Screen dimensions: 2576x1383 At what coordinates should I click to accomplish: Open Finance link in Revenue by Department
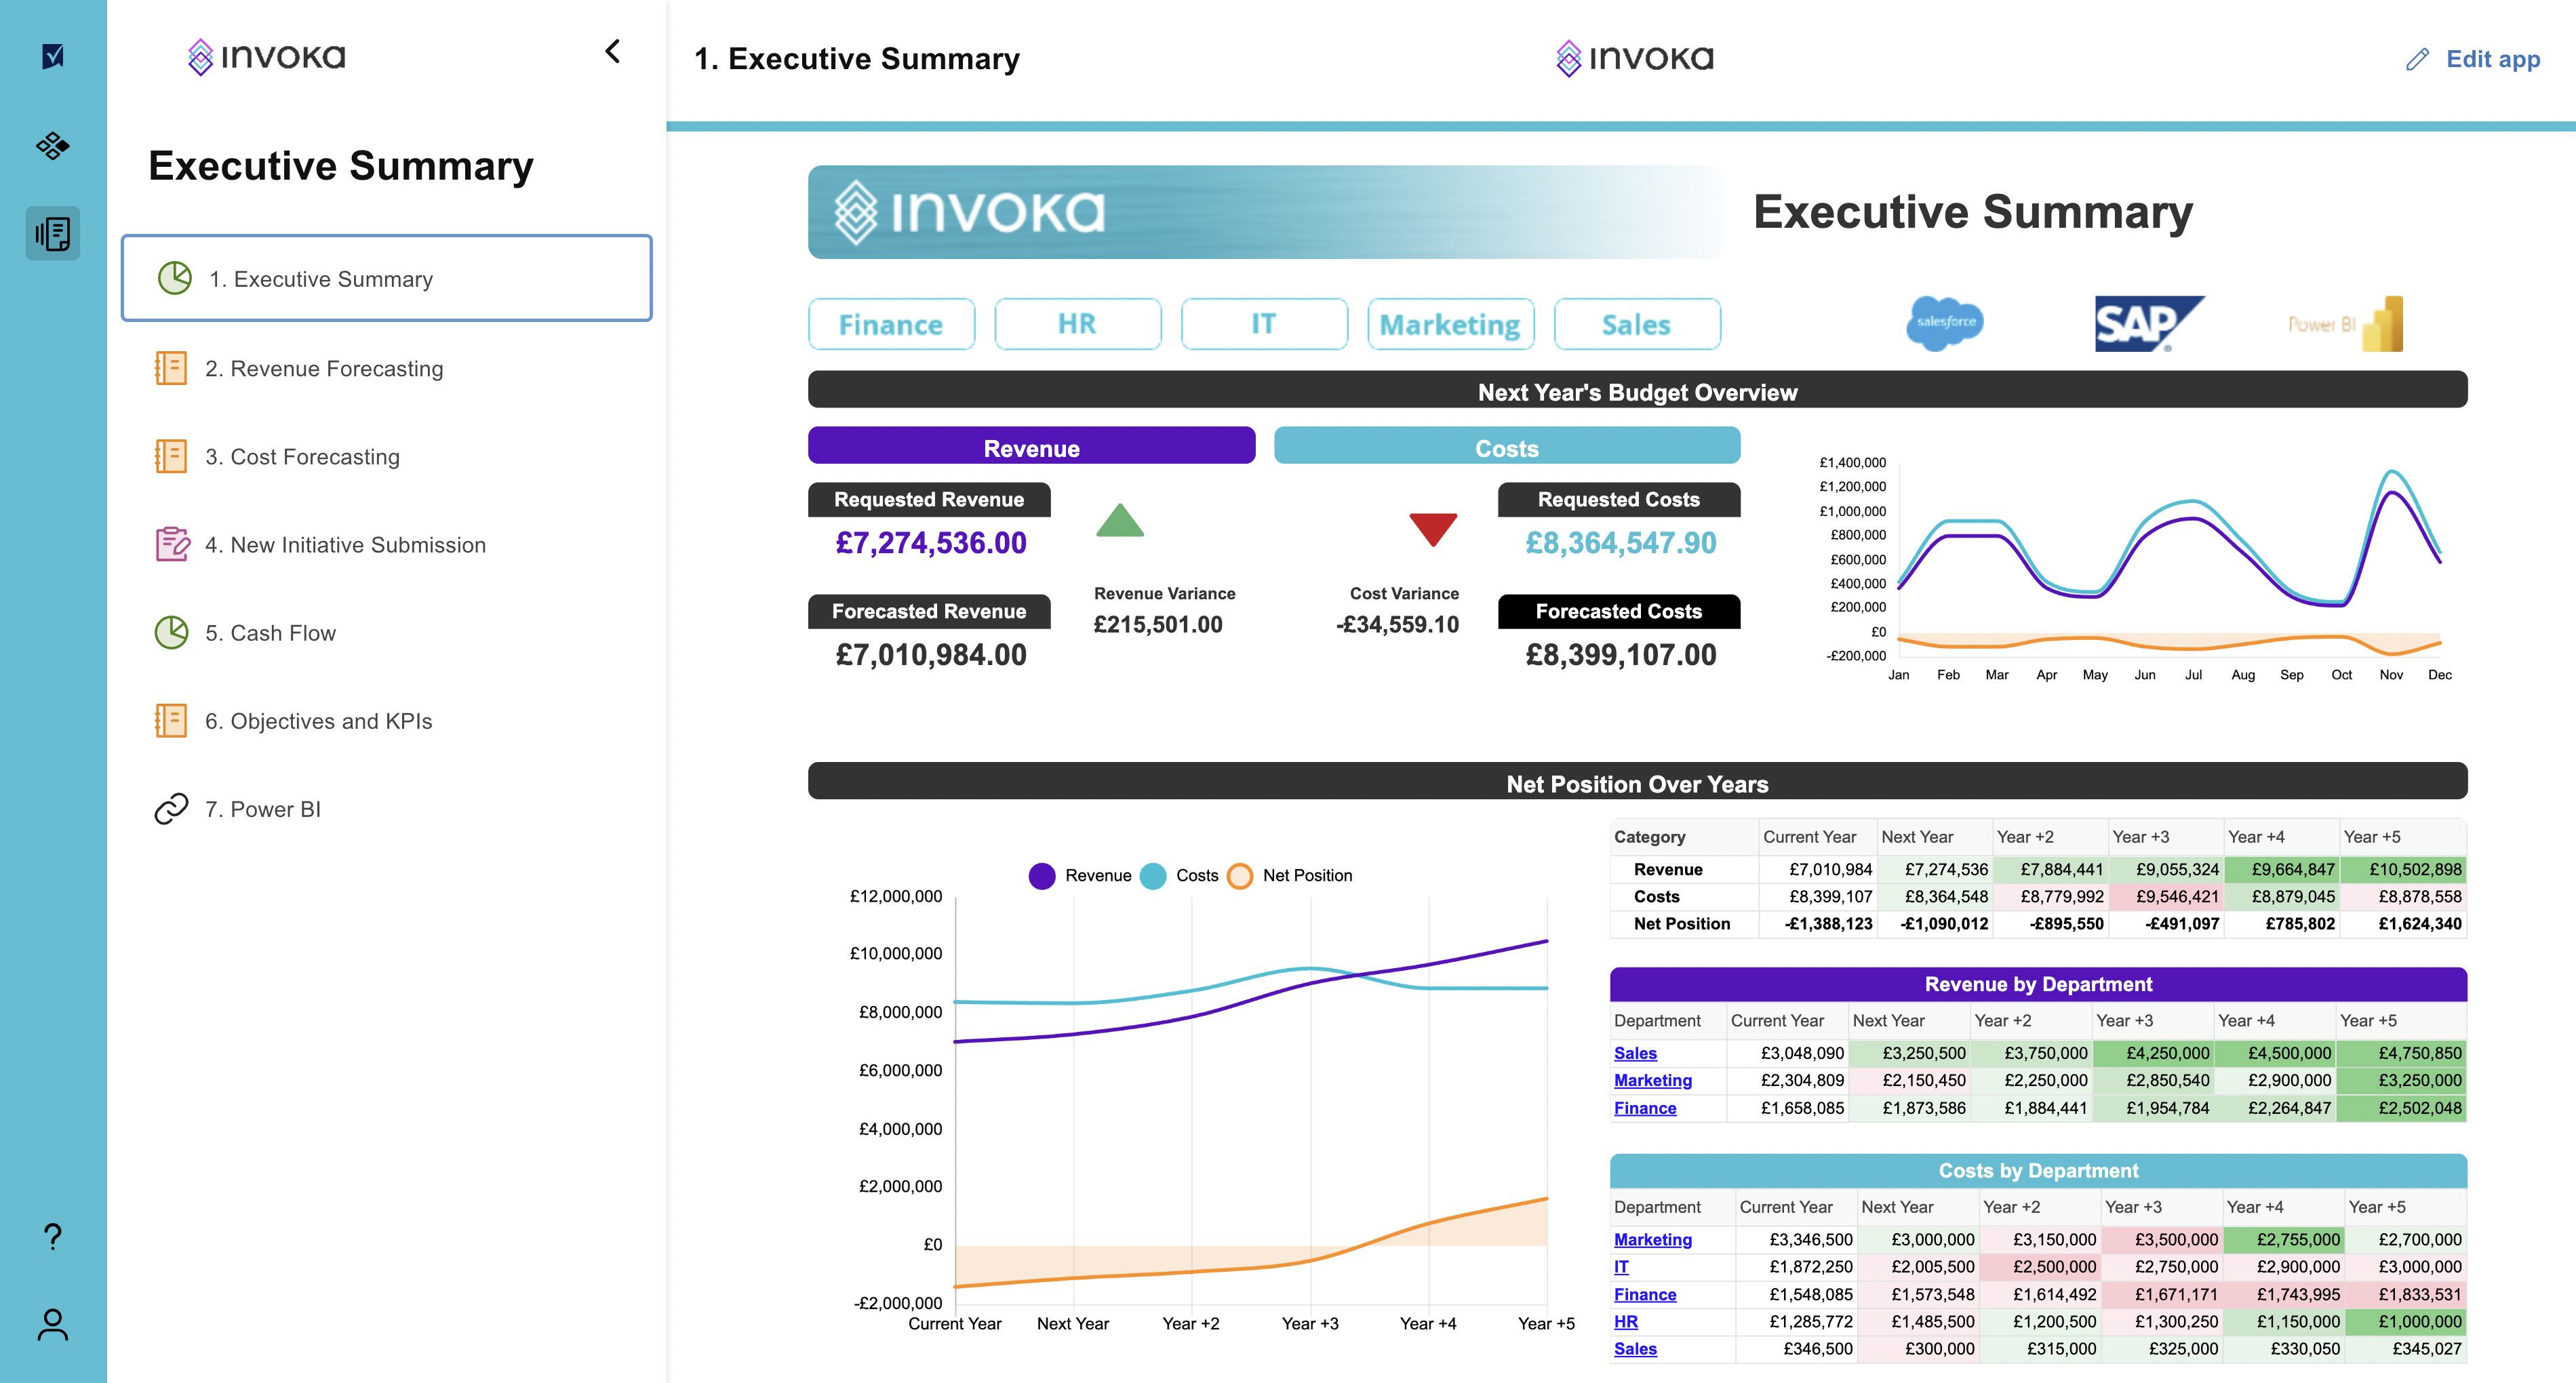1645,1108
